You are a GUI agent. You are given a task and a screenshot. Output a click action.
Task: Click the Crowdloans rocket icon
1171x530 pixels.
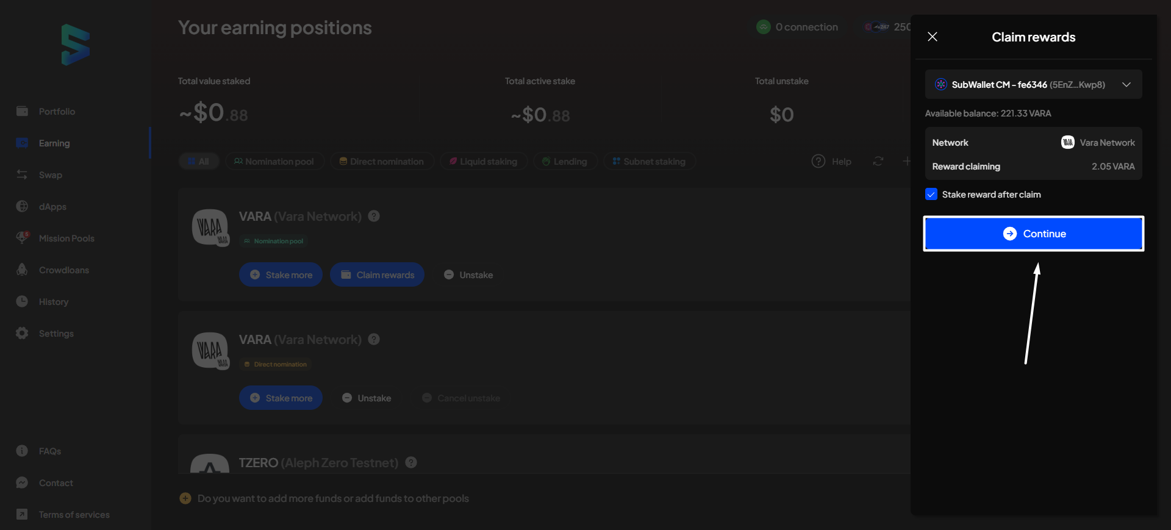[x=22, y=270]
